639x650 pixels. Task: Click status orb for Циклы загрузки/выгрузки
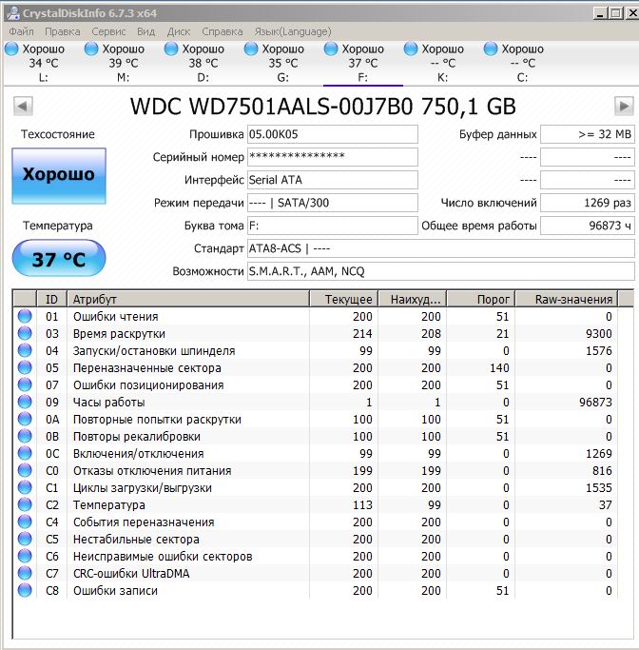tap(25, 487)
